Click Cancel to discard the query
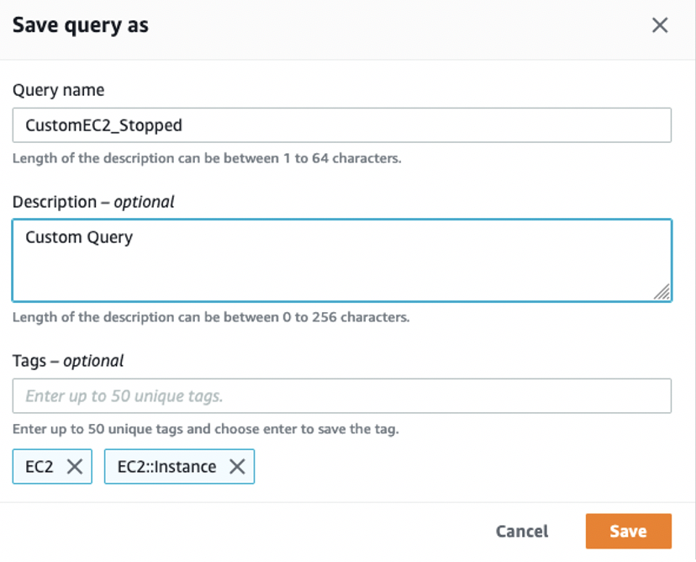Screen dimensions: 696x562 pyautogui.click(x=521, y=531)
